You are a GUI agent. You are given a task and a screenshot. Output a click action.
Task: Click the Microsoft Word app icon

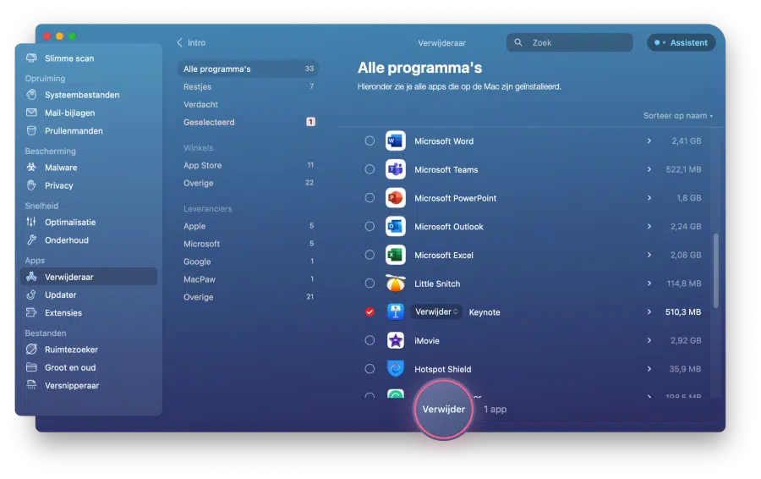click(x=396, y=140)
